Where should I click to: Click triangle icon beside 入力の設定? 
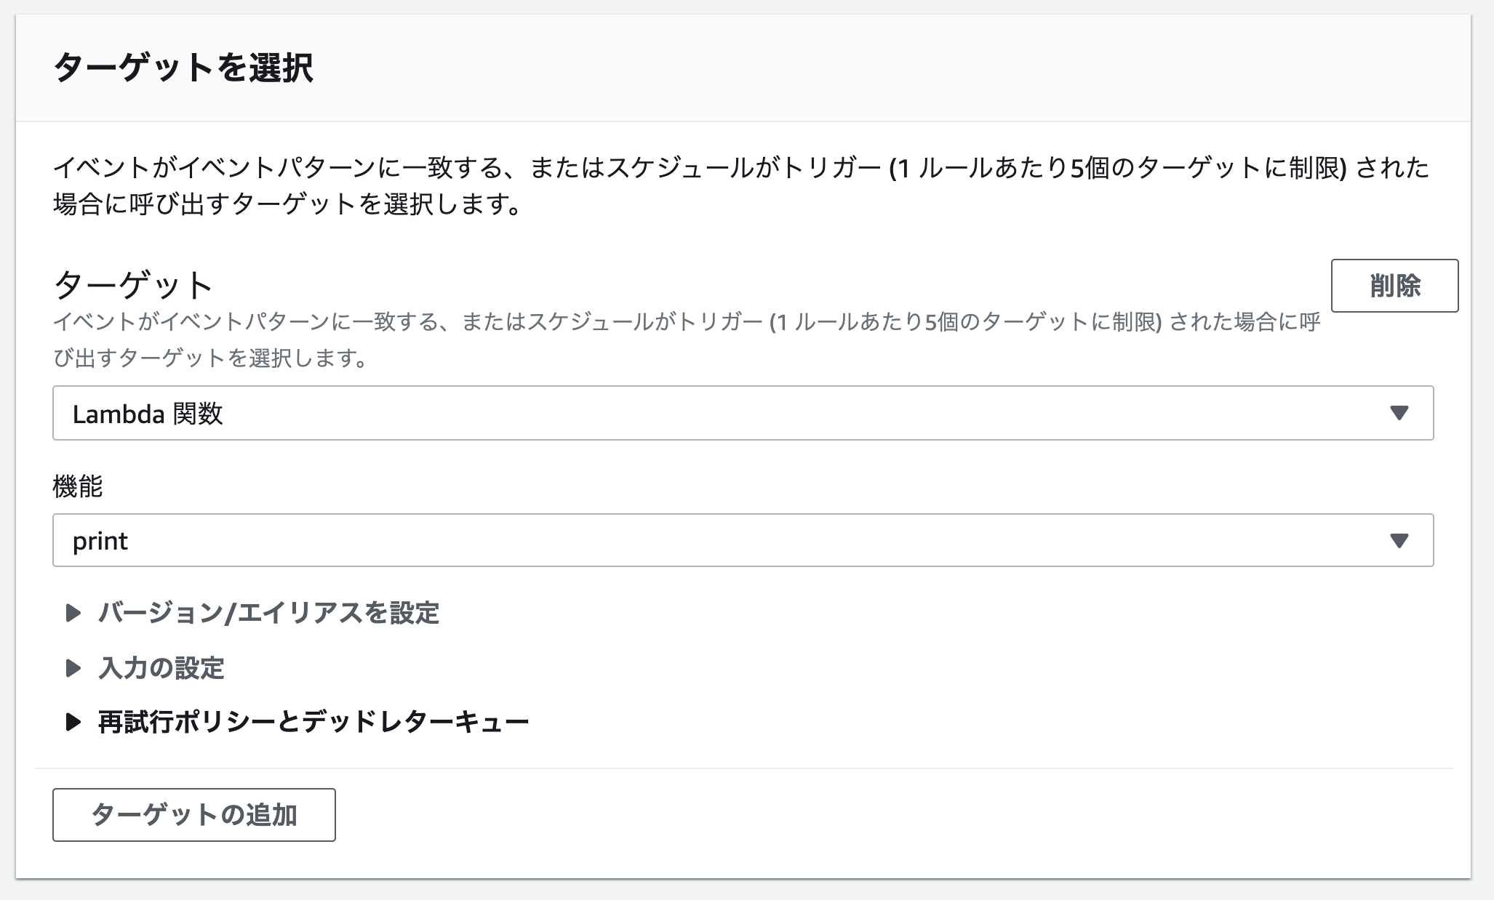(73, 667)
